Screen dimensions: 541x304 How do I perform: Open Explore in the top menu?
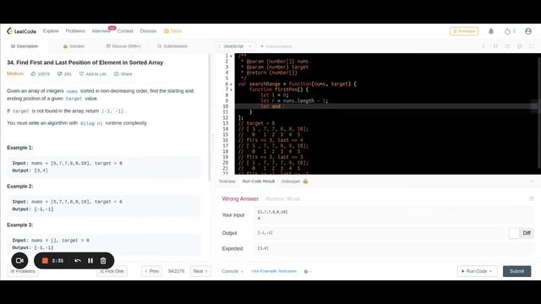coord(51,31)
